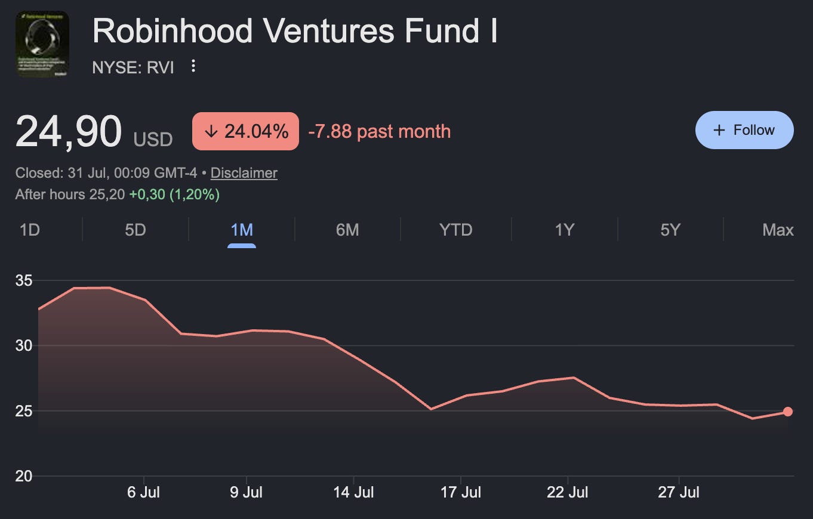Switch chart to 1Y range
Viewport: 813px width, 519px height.
(564, 230)
